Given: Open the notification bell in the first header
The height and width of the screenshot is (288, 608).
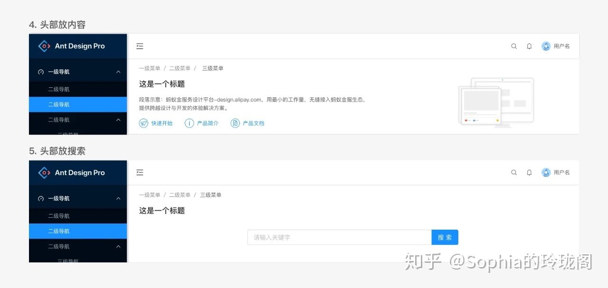Looking at the screenshot, I should pyautogui.click(x=529, y=46).
